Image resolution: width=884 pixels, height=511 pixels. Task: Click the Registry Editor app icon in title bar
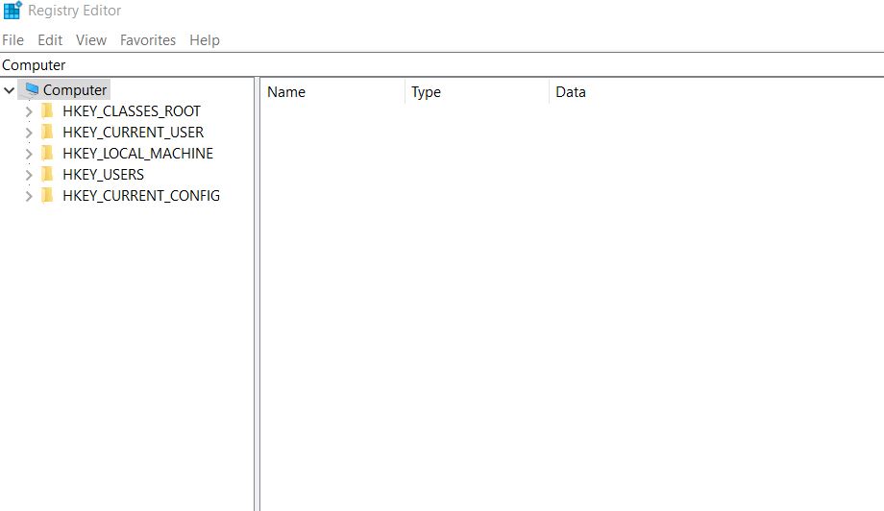(12, 11)
